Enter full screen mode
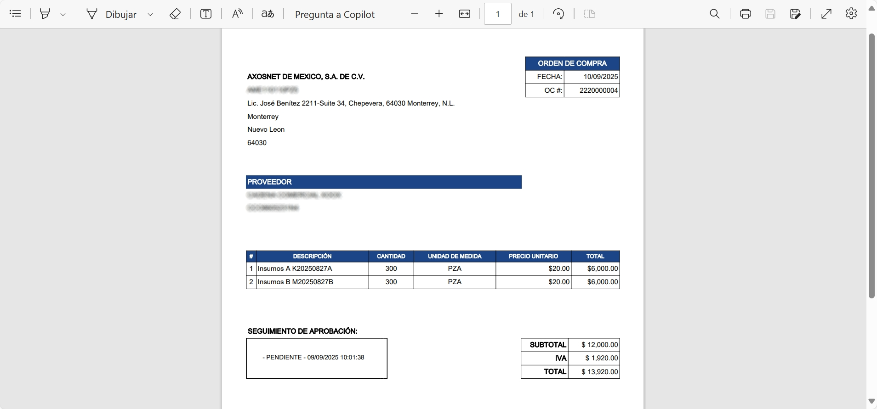The height and width of the screenshot is (409, 877). coord(826,14)
